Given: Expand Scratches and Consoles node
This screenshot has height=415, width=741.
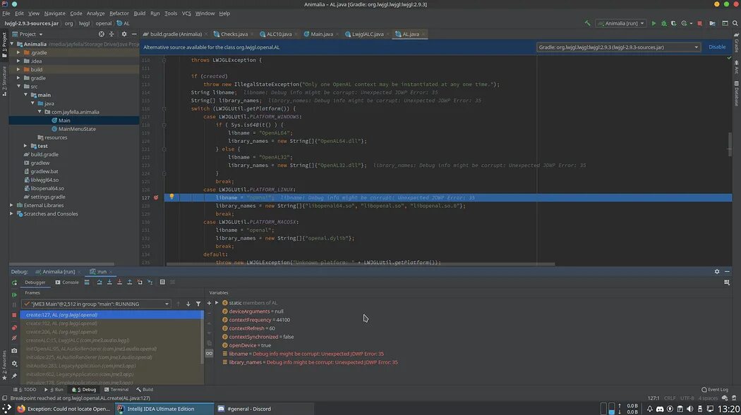Looking at the screenshot, I should [x=12, y=213].
